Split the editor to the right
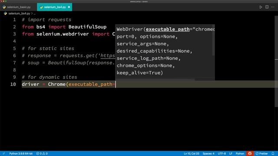 pyautogui.click(x=267, y=7)
